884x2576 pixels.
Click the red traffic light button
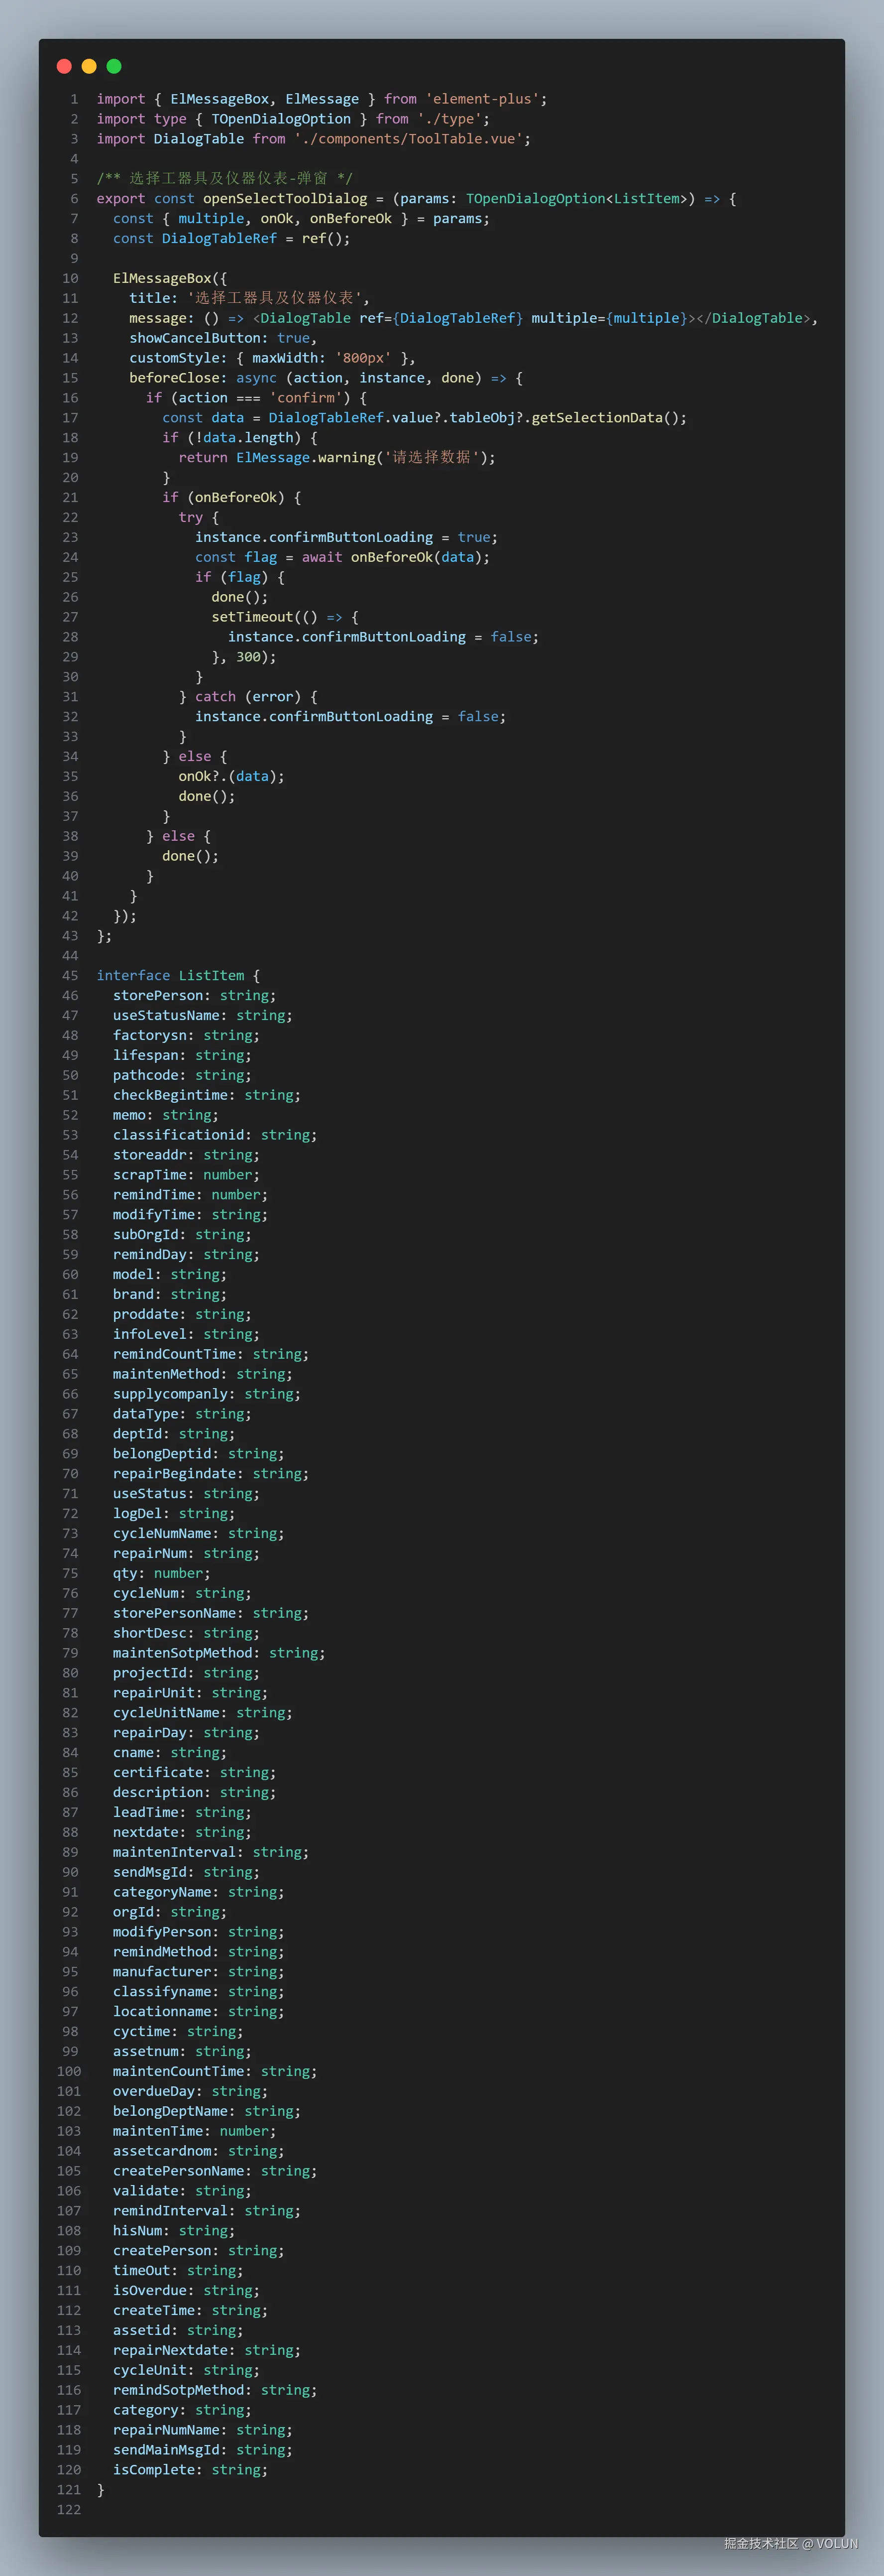[x=64, y=66]
